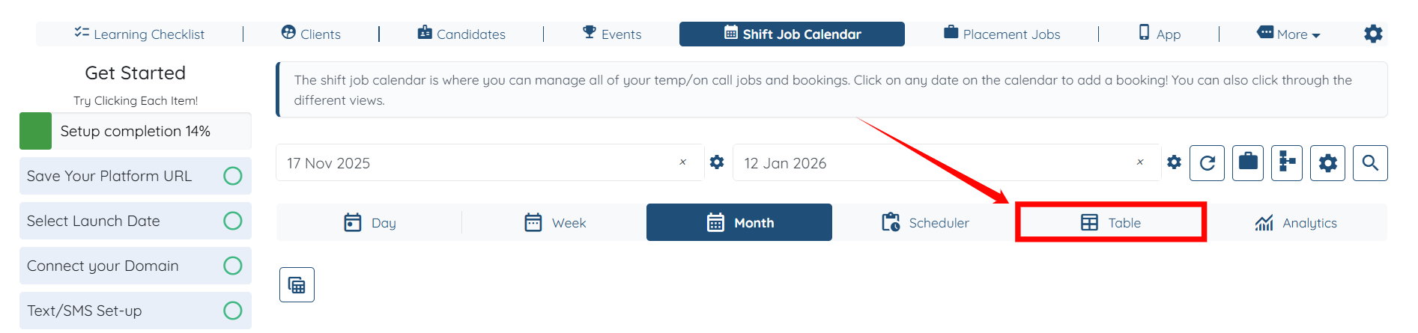Toggle the Select Launch Date circle
The image size is (1418, 333).
(233, 221)
